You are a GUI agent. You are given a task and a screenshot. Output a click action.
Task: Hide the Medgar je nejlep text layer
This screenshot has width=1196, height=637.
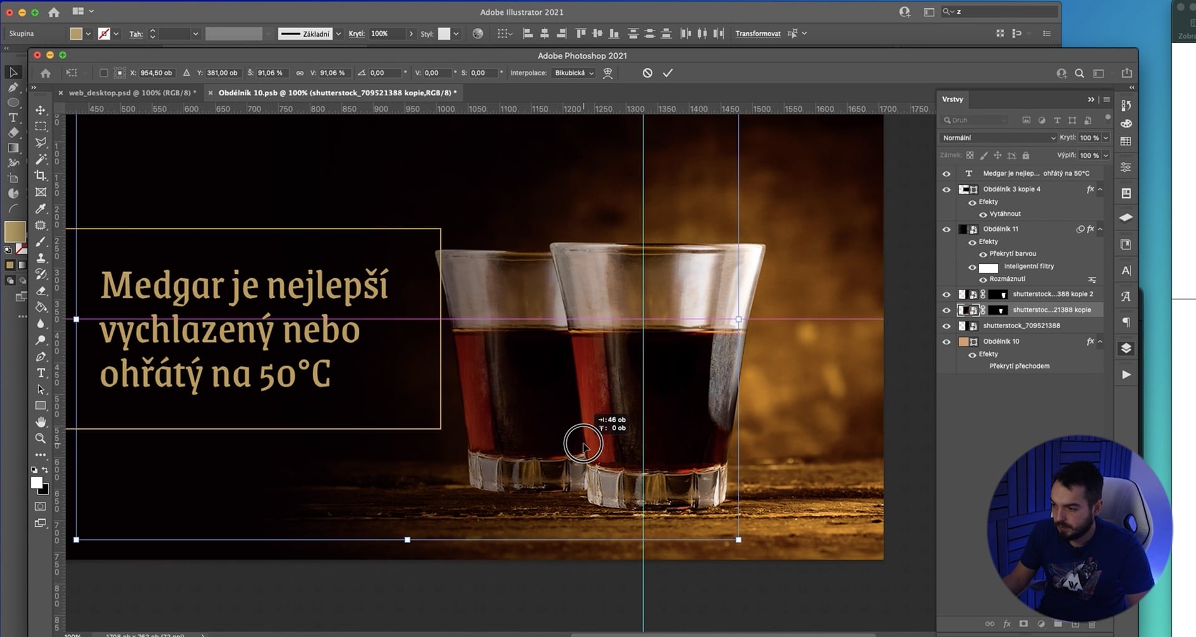coord(946,174)
